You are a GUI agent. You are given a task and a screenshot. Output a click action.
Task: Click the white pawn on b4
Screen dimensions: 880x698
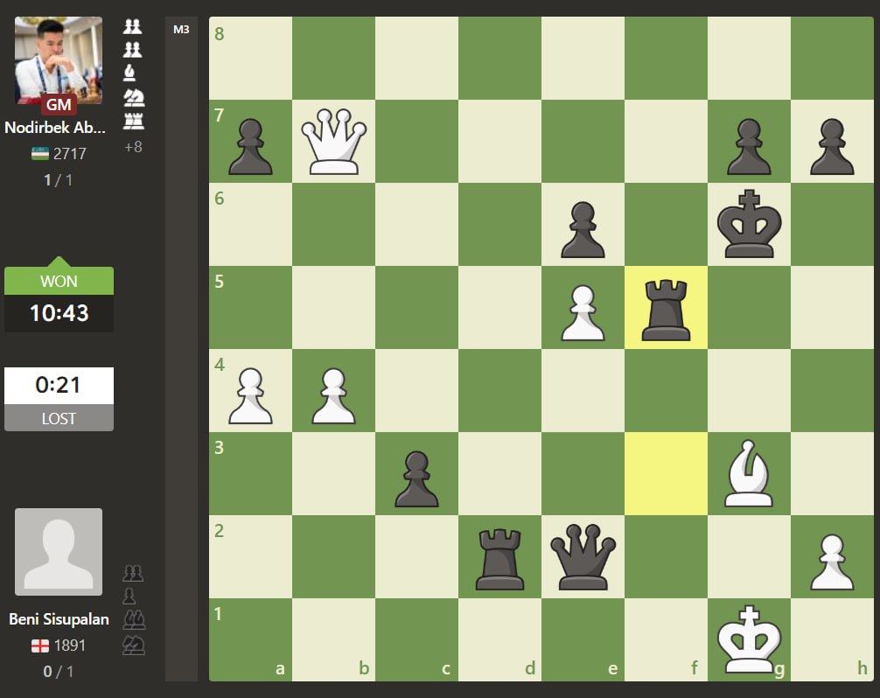[333, 391]
